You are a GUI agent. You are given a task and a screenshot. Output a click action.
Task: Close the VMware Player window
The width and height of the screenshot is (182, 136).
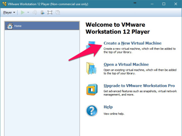[x=176, y=4]
